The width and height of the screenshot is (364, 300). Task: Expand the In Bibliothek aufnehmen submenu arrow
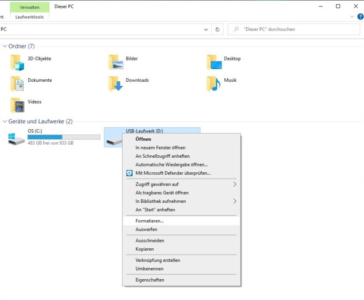(235, 201)
